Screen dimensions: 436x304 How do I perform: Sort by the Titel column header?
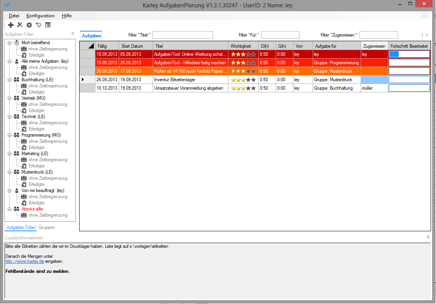click(190, 46)
